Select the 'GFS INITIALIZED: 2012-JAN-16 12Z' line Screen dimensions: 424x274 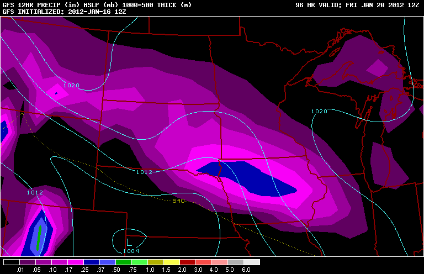64,12
